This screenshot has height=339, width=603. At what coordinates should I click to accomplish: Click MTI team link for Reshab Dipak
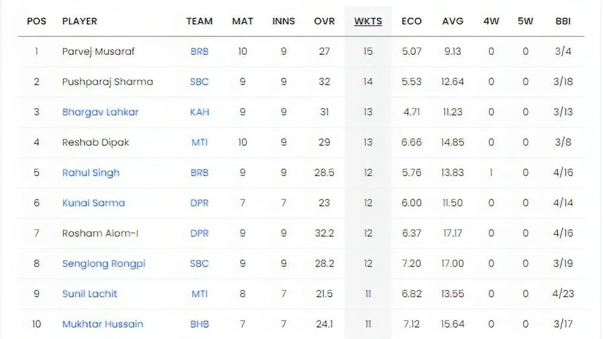pyautogui.click(x=199, y=142)
